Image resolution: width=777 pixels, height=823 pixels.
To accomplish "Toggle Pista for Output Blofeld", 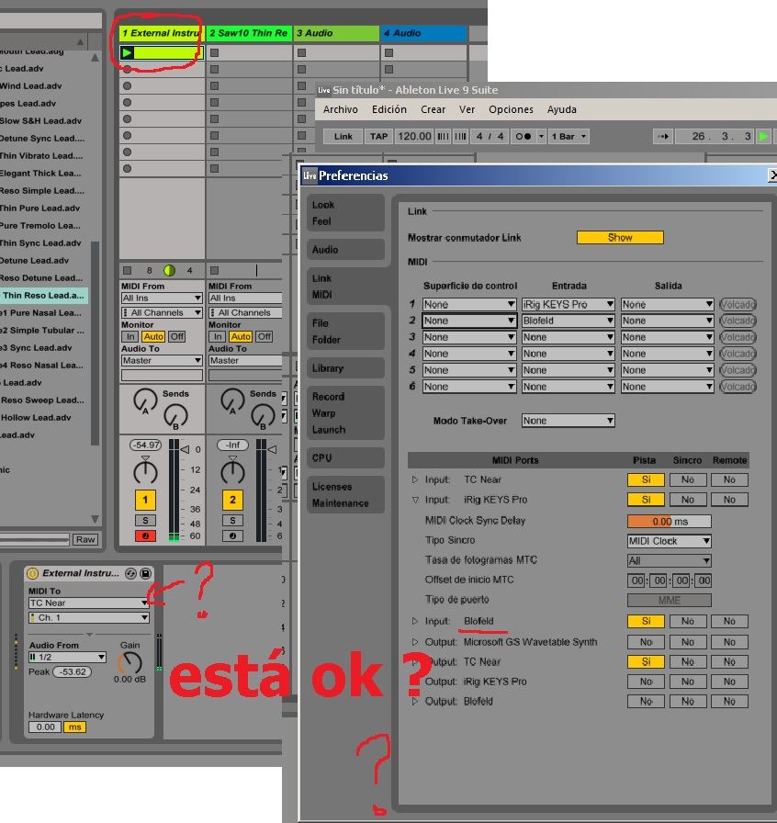I will (x=646, y=701).
